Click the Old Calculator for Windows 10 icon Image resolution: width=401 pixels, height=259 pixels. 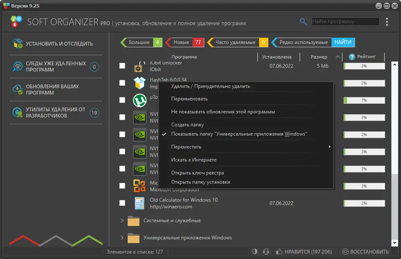140,203
